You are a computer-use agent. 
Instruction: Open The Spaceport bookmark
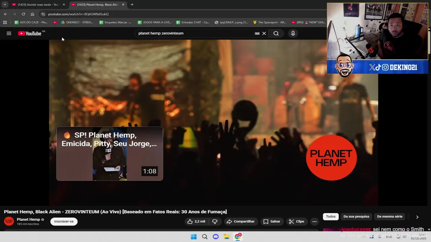click(269, 23)
